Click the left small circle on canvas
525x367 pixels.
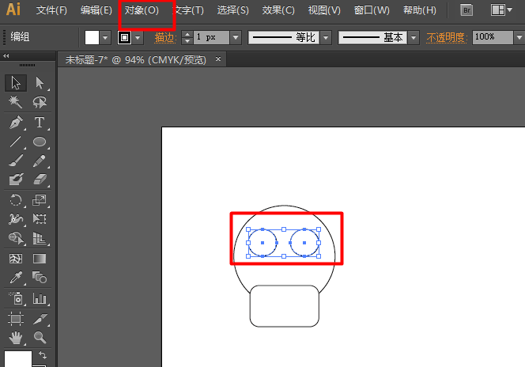[262, 243]
